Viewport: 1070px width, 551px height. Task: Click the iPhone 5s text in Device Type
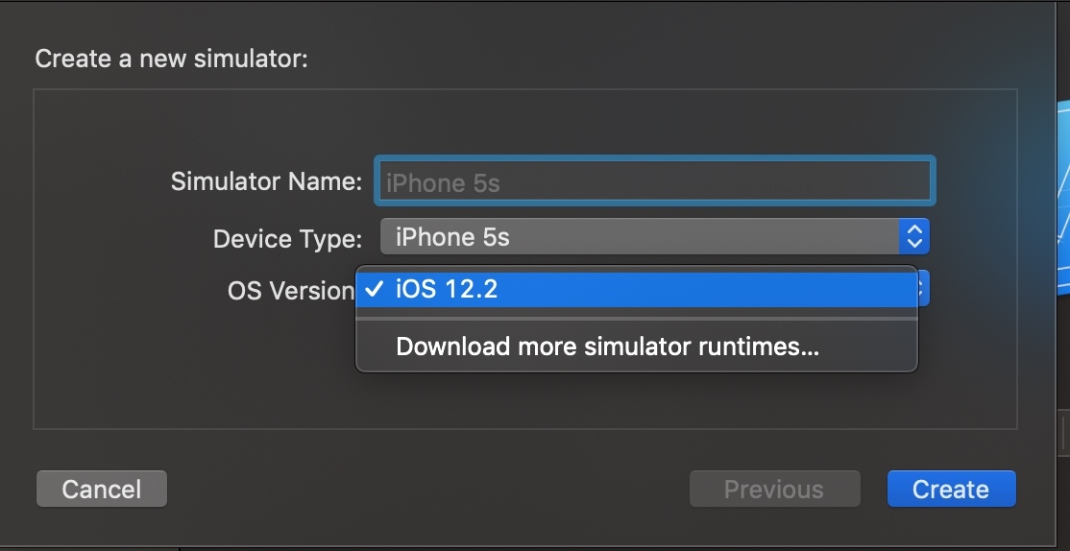tap(452, 237)
